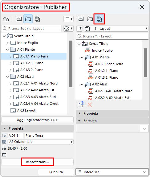This screenshot has height=177, width=150.
Task: Open the '1 - Layout' publisher set dropdown
Action: (x=116, y=29)
